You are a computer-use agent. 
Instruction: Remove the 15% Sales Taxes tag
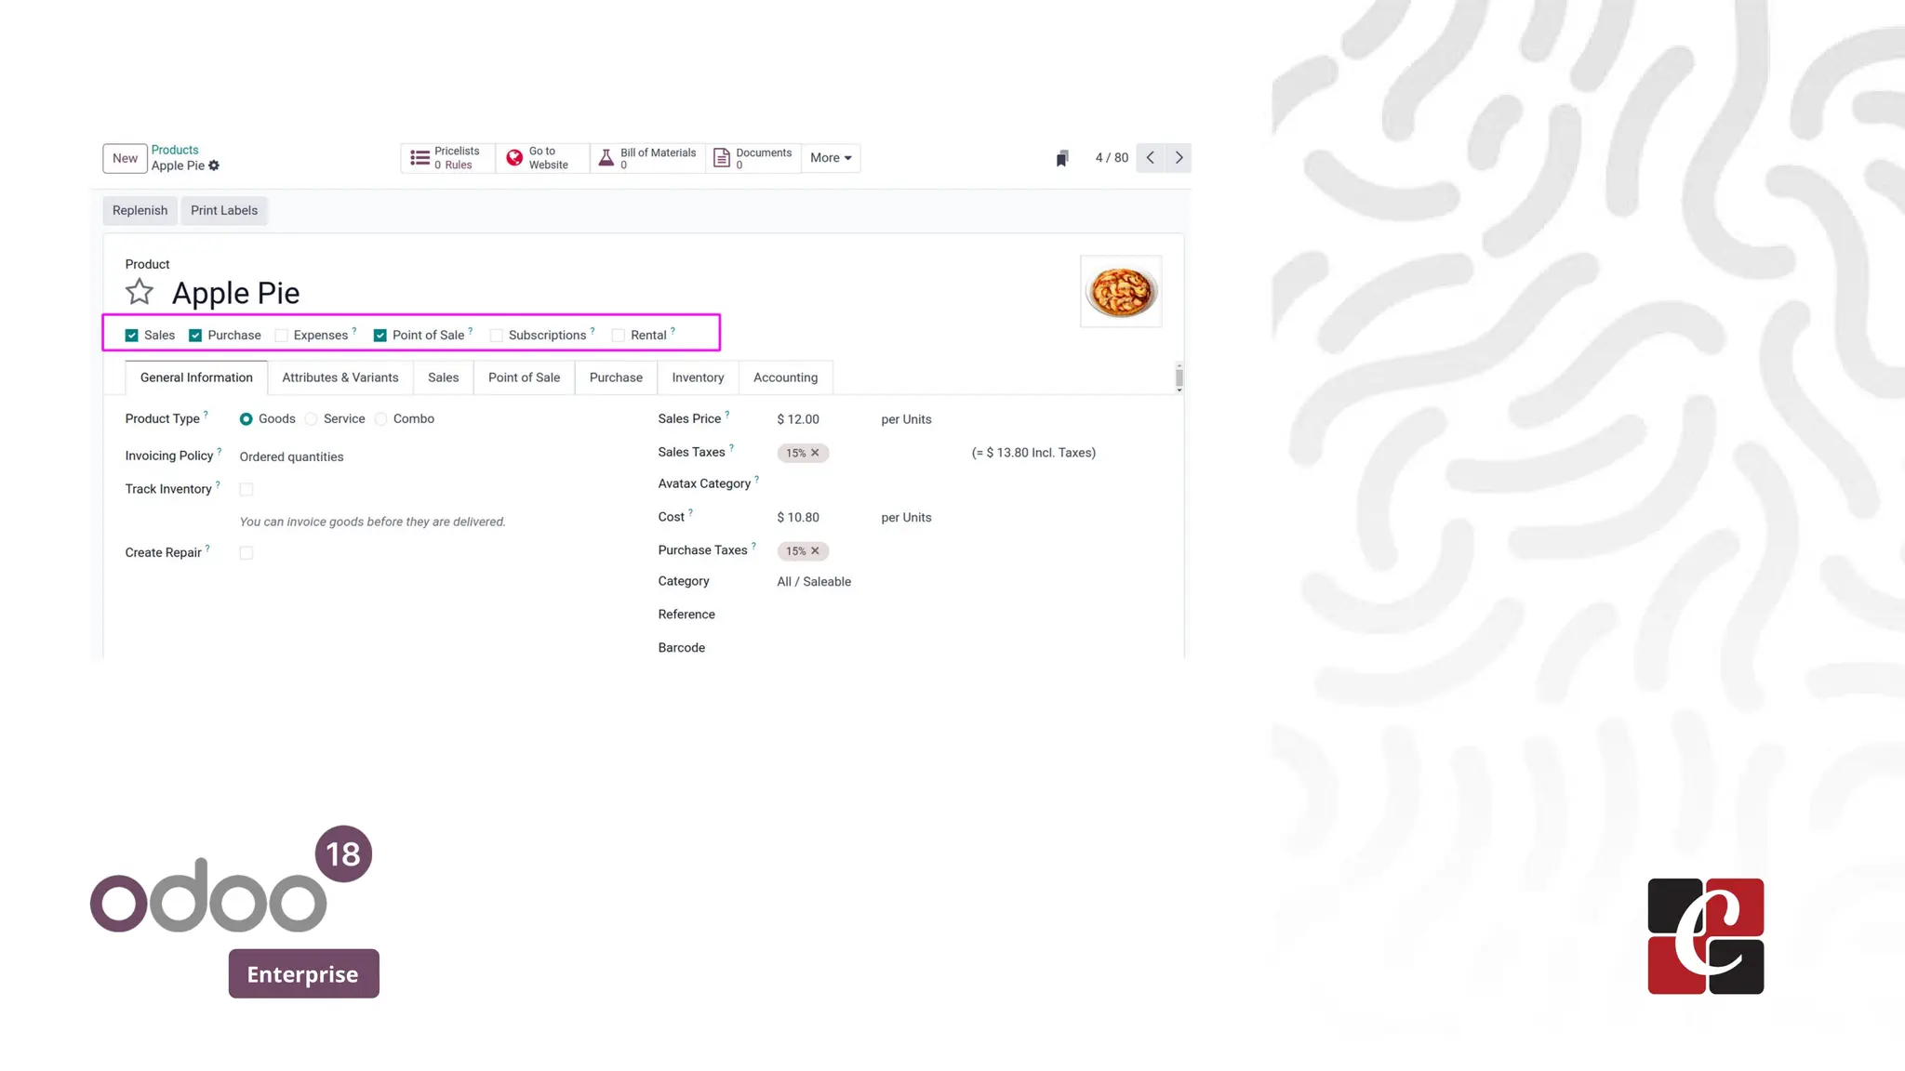(x=815, y=453)
